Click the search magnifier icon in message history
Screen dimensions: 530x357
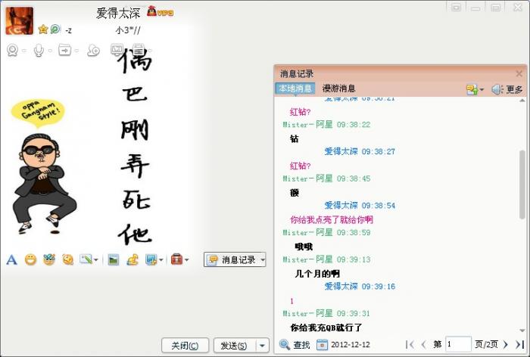pos(284,344)
